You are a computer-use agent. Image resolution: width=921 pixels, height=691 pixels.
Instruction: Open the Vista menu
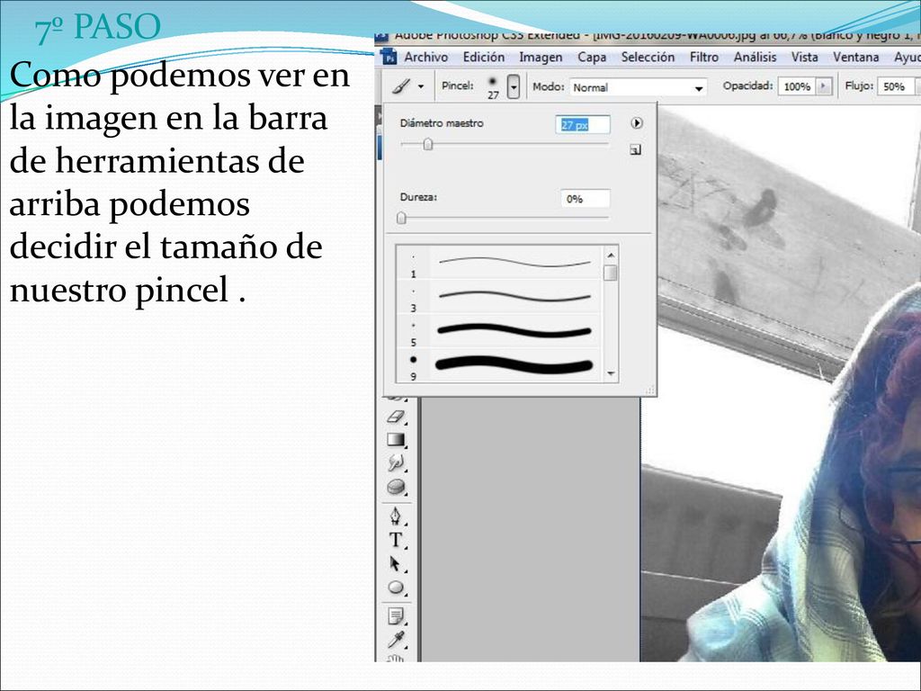[804, 57]
